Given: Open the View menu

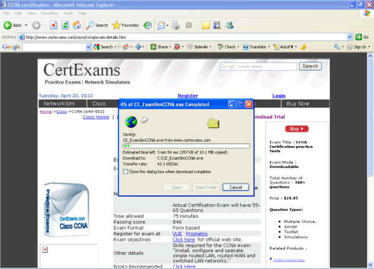Looking at the screenshot, I should tap(32, 13).
